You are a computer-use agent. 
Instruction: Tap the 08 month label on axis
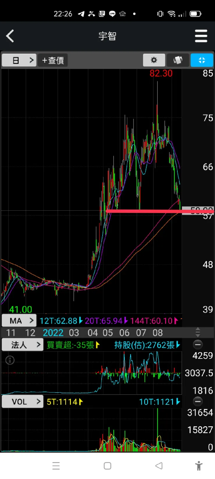pyautogui.click(x=158, y=333)
